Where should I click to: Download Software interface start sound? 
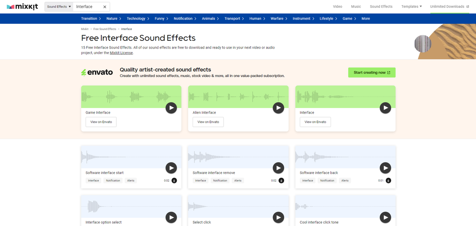(x=174, y=181)
